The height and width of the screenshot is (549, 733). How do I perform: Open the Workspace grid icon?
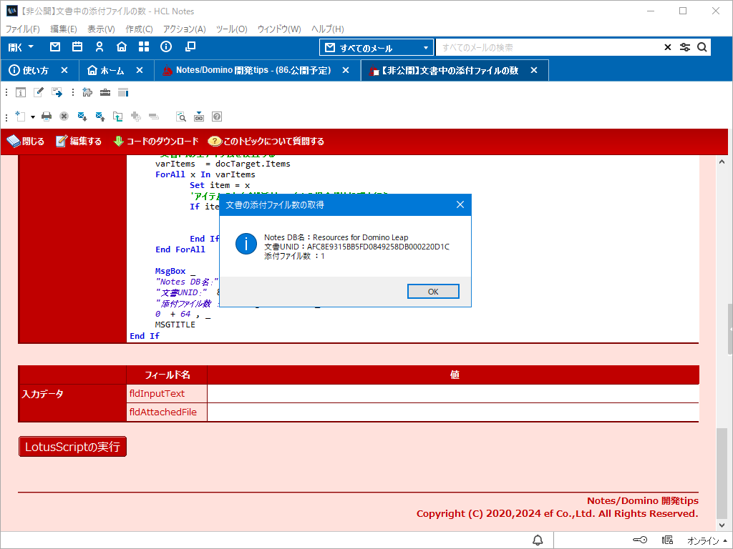pos(144,47)
